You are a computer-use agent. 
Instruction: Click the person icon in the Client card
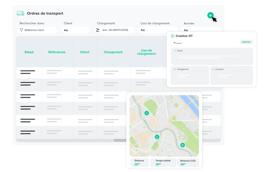[175, 51]
